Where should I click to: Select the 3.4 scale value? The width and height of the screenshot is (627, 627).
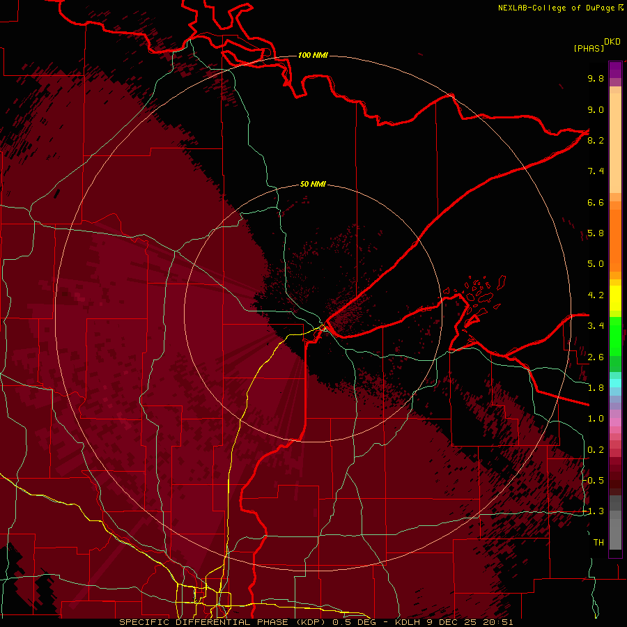tap(596, 326)
